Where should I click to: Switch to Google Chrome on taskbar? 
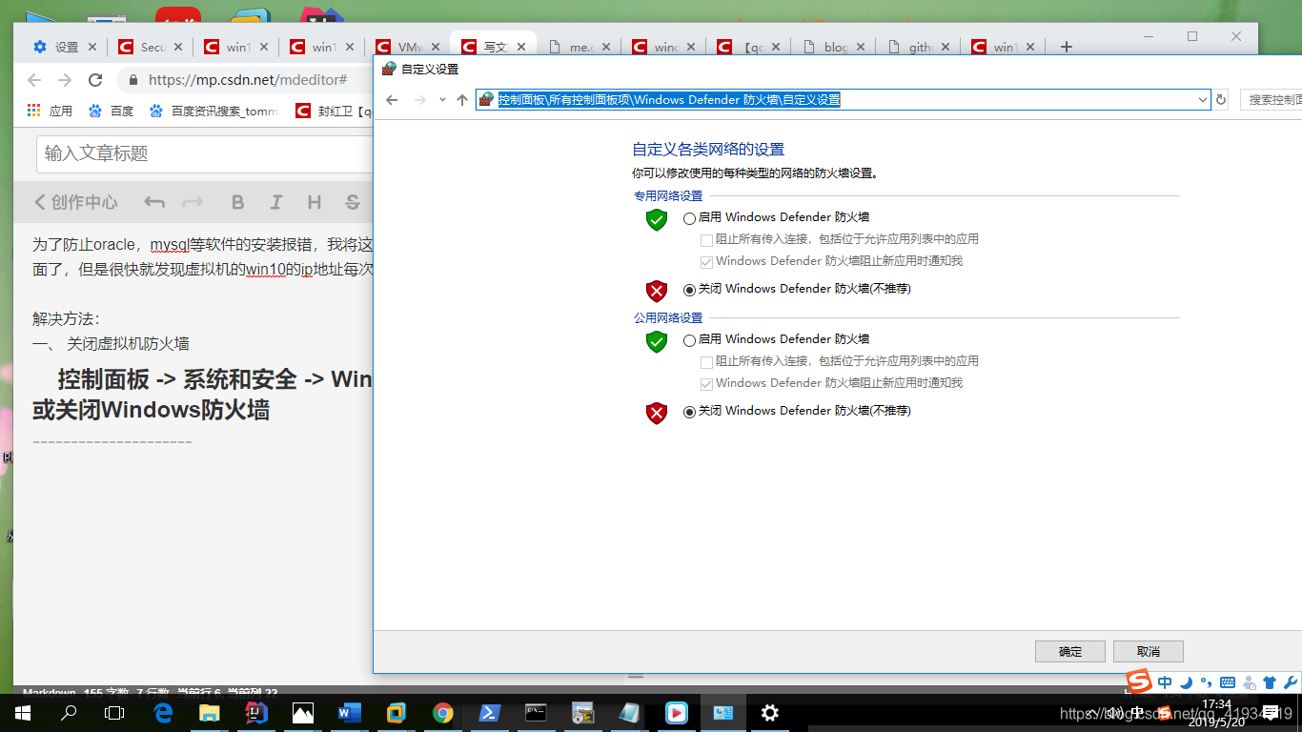pyautogui.click(x=443, y=712)
